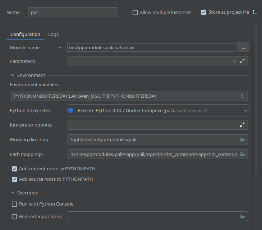Toggle Add content roots to PYTHONPATH

pos(14,169)
